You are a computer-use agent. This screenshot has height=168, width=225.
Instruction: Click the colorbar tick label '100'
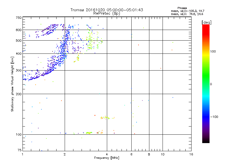(x=213, y=52)
